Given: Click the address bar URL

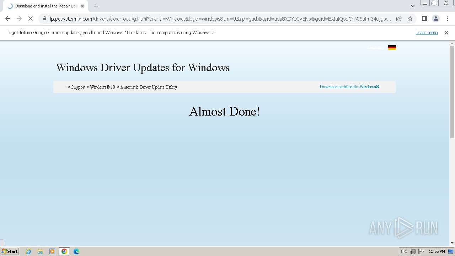Looking at the screenshot, I should click(x=220, y=19).
